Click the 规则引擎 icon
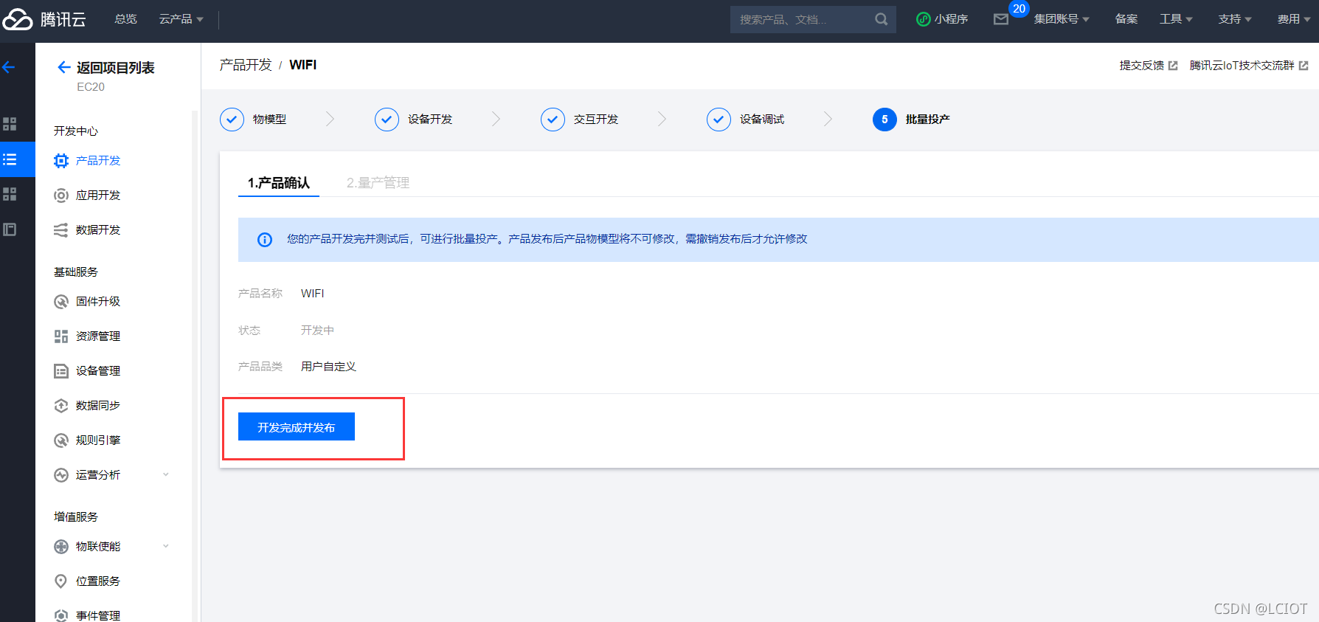 61,440
